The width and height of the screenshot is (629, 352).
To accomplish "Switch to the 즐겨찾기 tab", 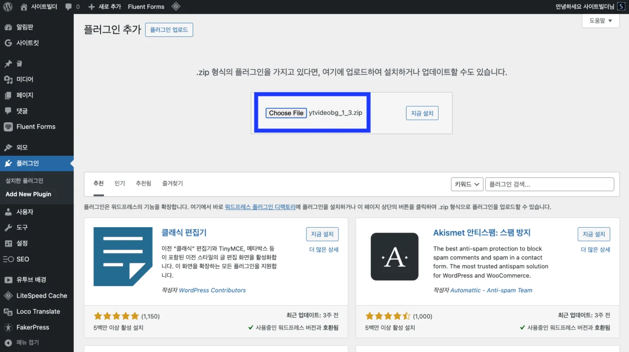I will coord(173,184).
